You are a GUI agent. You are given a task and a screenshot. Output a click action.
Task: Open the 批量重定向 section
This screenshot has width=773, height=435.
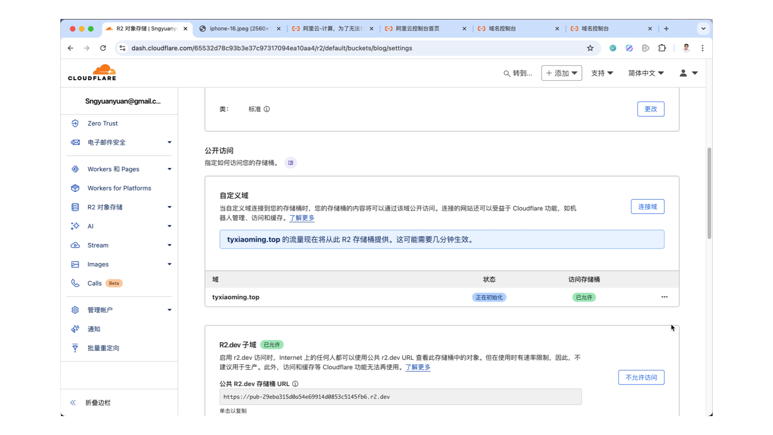[x=103, y=348]
